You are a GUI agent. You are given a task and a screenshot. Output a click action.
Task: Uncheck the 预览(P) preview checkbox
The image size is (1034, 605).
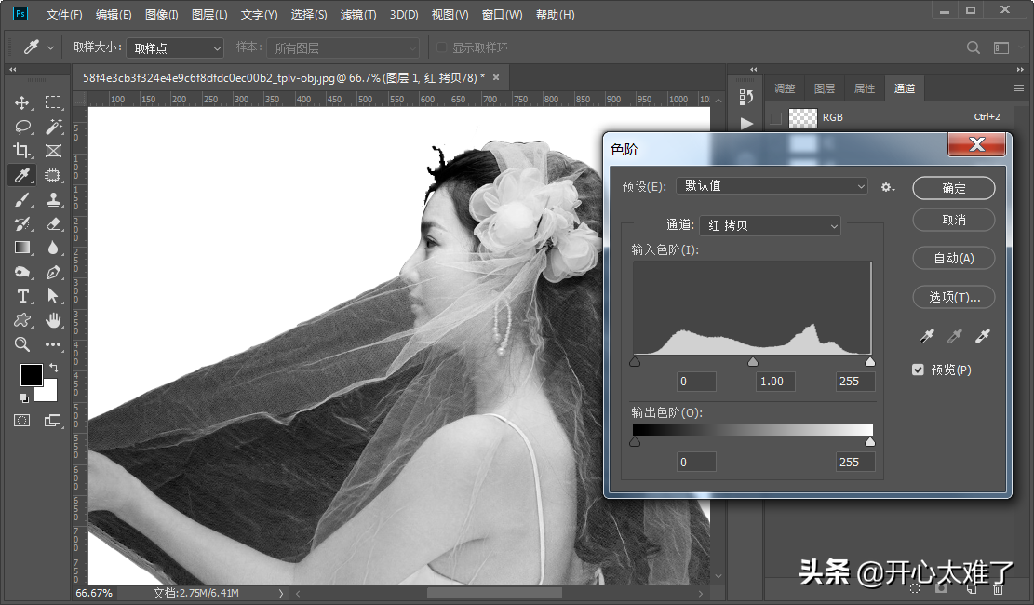pos(919,370)
